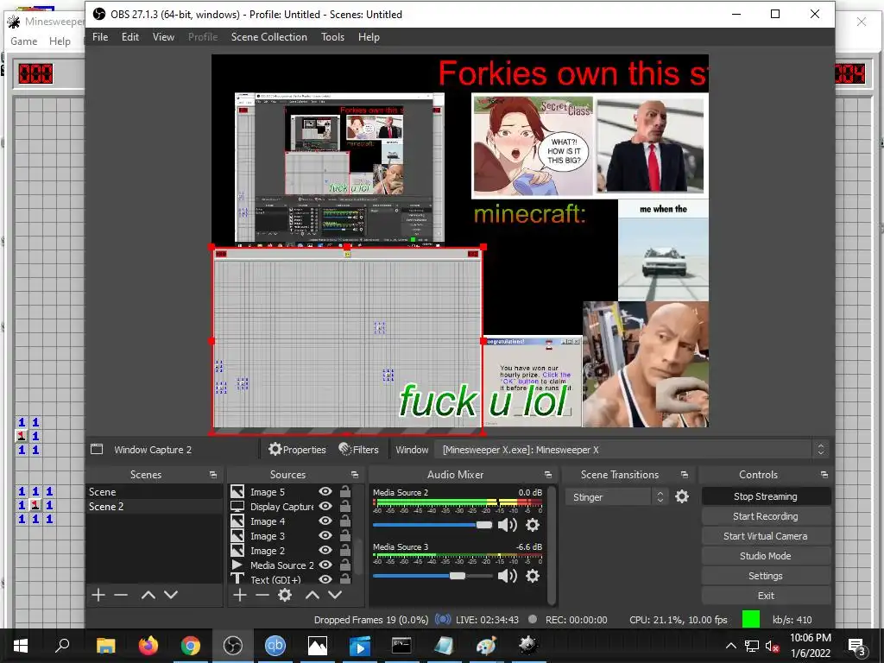Open the Tools menu
Screen dimensions: 884x663
(x=332, y=36)
